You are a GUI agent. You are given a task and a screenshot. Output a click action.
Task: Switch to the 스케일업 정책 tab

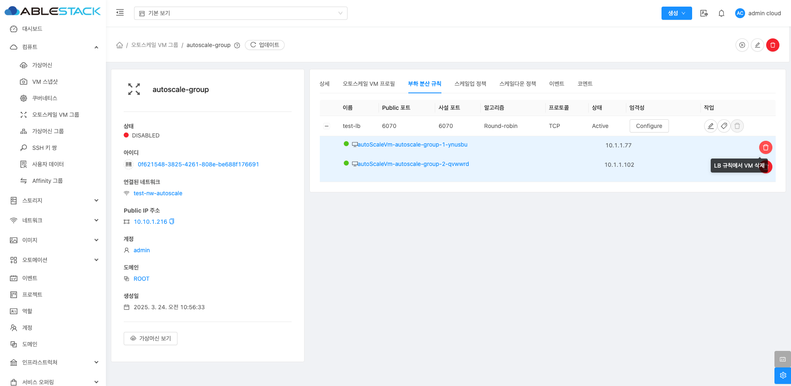[470, 84]
